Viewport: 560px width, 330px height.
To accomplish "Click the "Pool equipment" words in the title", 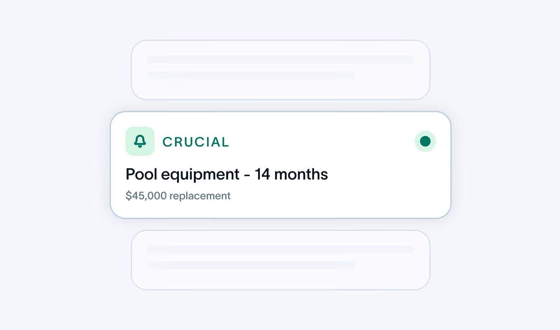I will coord(183,175).
